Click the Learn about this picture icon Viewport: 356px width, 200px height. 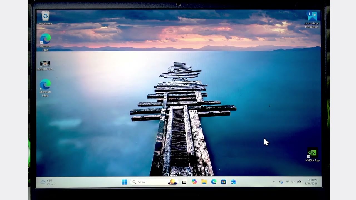click(x=312, y=19)
